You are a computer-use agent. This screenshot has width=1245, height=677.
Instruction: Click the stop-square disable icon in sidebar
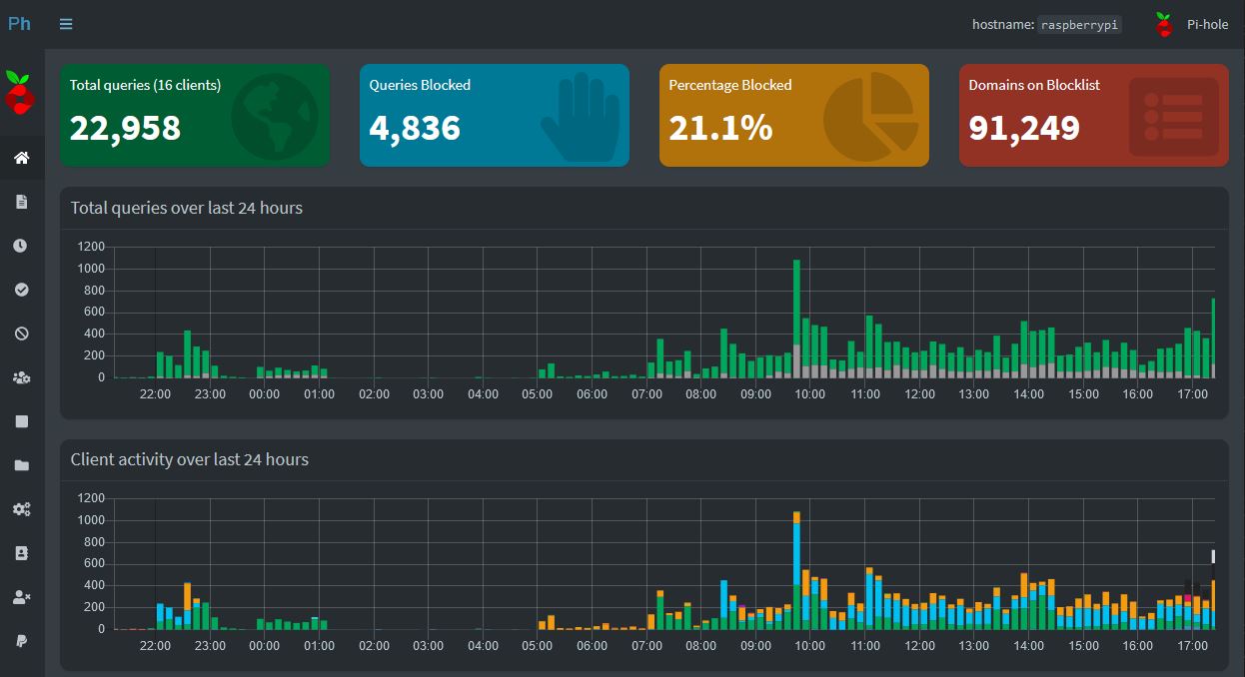(21, 421)
